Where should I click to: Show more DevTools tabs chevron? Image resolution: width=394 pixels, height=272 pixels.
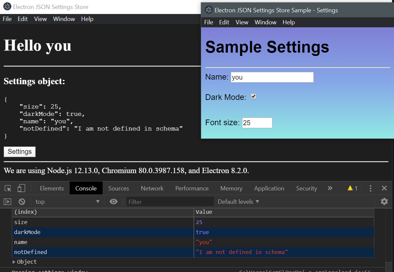coord(330,188)
